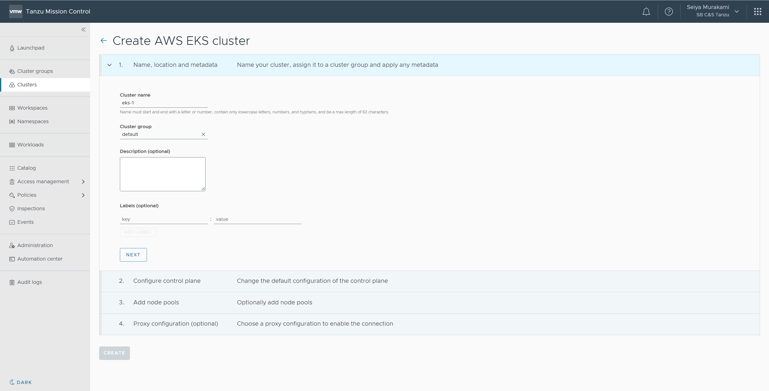Image resolution: width=769 pixels, height=391 pixels.
Task: Collapse the sidebar with double chevron icon
Action: click(83, 30)
